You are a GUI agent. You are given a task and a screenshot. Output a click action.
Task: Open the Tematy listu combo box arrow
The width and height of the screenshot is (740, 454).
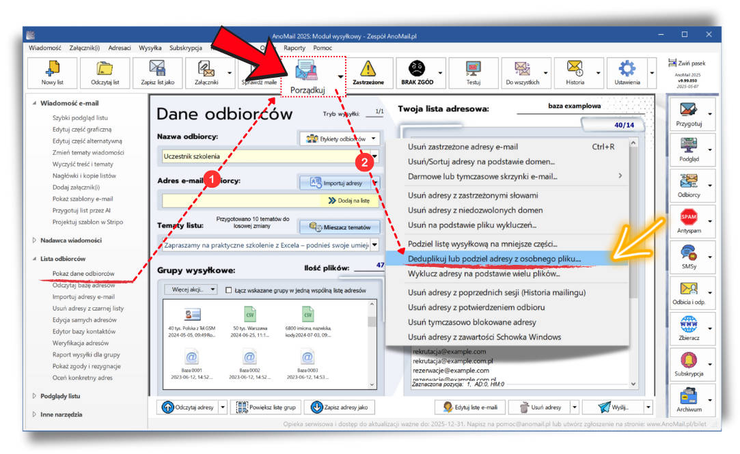pos(374,245)
